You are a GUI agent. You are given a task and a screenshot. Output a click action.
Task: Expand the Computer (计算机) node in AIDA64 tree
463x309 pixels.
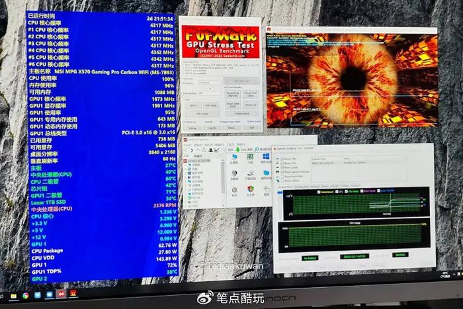click(185, 165)
